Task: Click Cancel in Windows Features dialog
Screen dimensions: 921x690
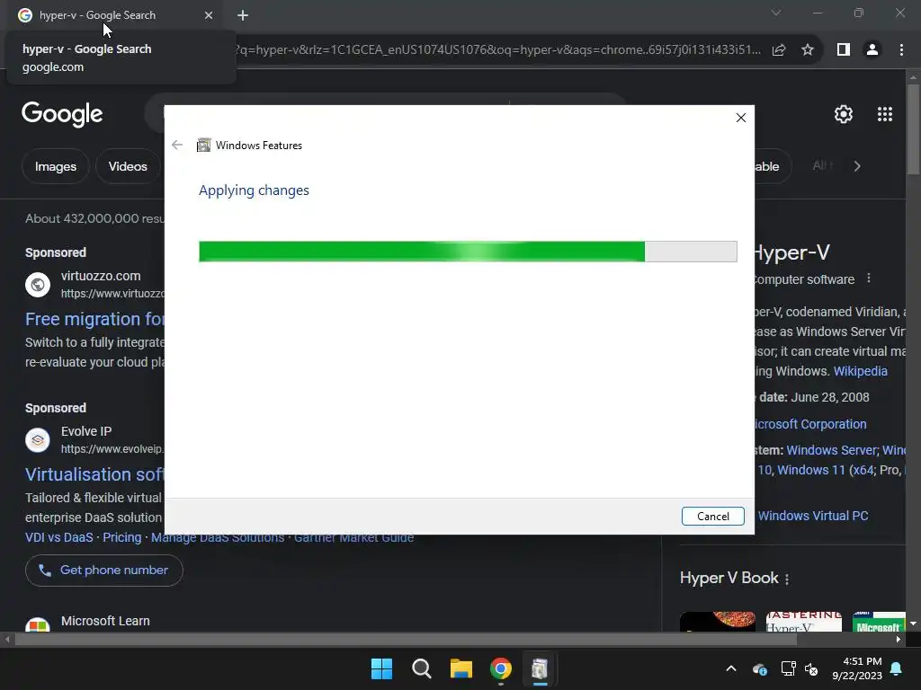Action: click(712, 517)
